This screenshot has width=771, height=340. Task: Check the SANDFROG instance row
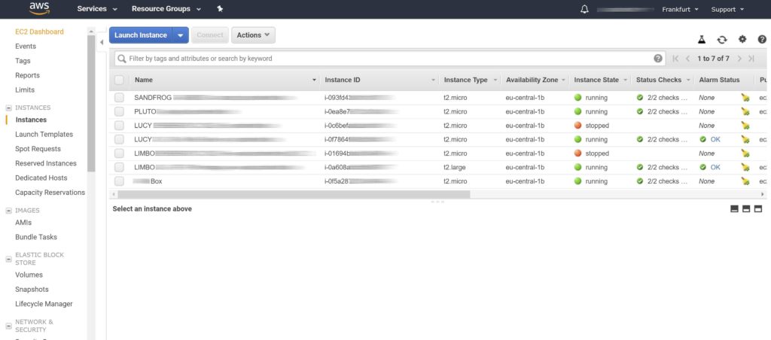pyautogui.click(x=120, y=98)
